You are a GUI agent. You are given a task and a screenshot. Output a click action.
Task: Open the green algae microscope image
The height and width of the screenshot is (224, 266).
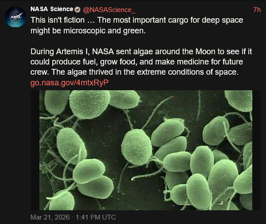150,150
